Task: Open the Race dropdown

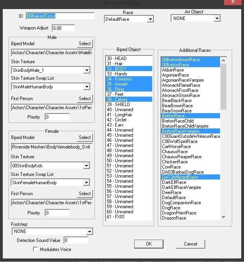Action: click(150, 19)
